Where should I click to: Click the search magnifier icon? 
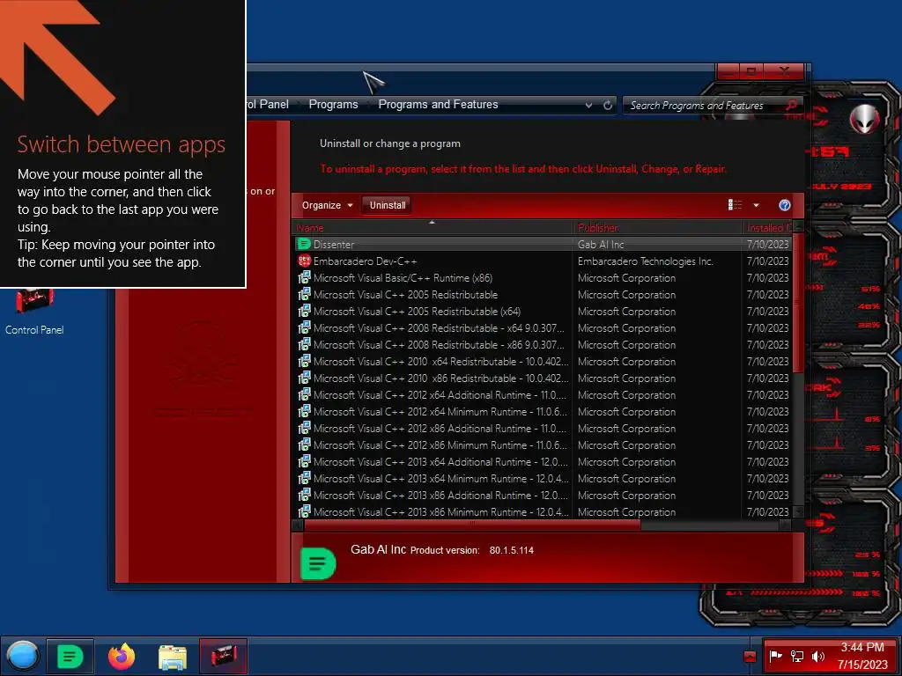point(792,105)
